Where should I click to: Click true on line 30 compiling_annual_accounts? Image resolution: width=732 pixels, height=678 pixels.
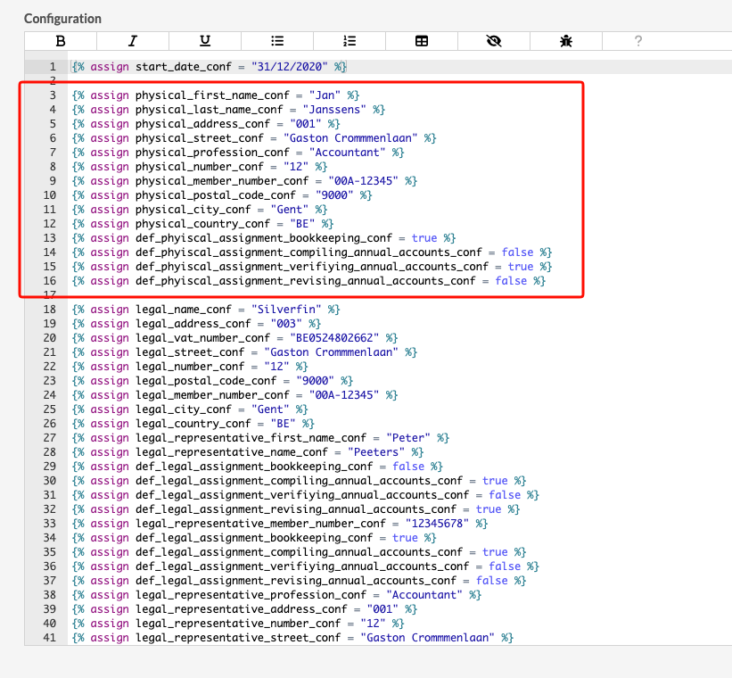point(495,480)
